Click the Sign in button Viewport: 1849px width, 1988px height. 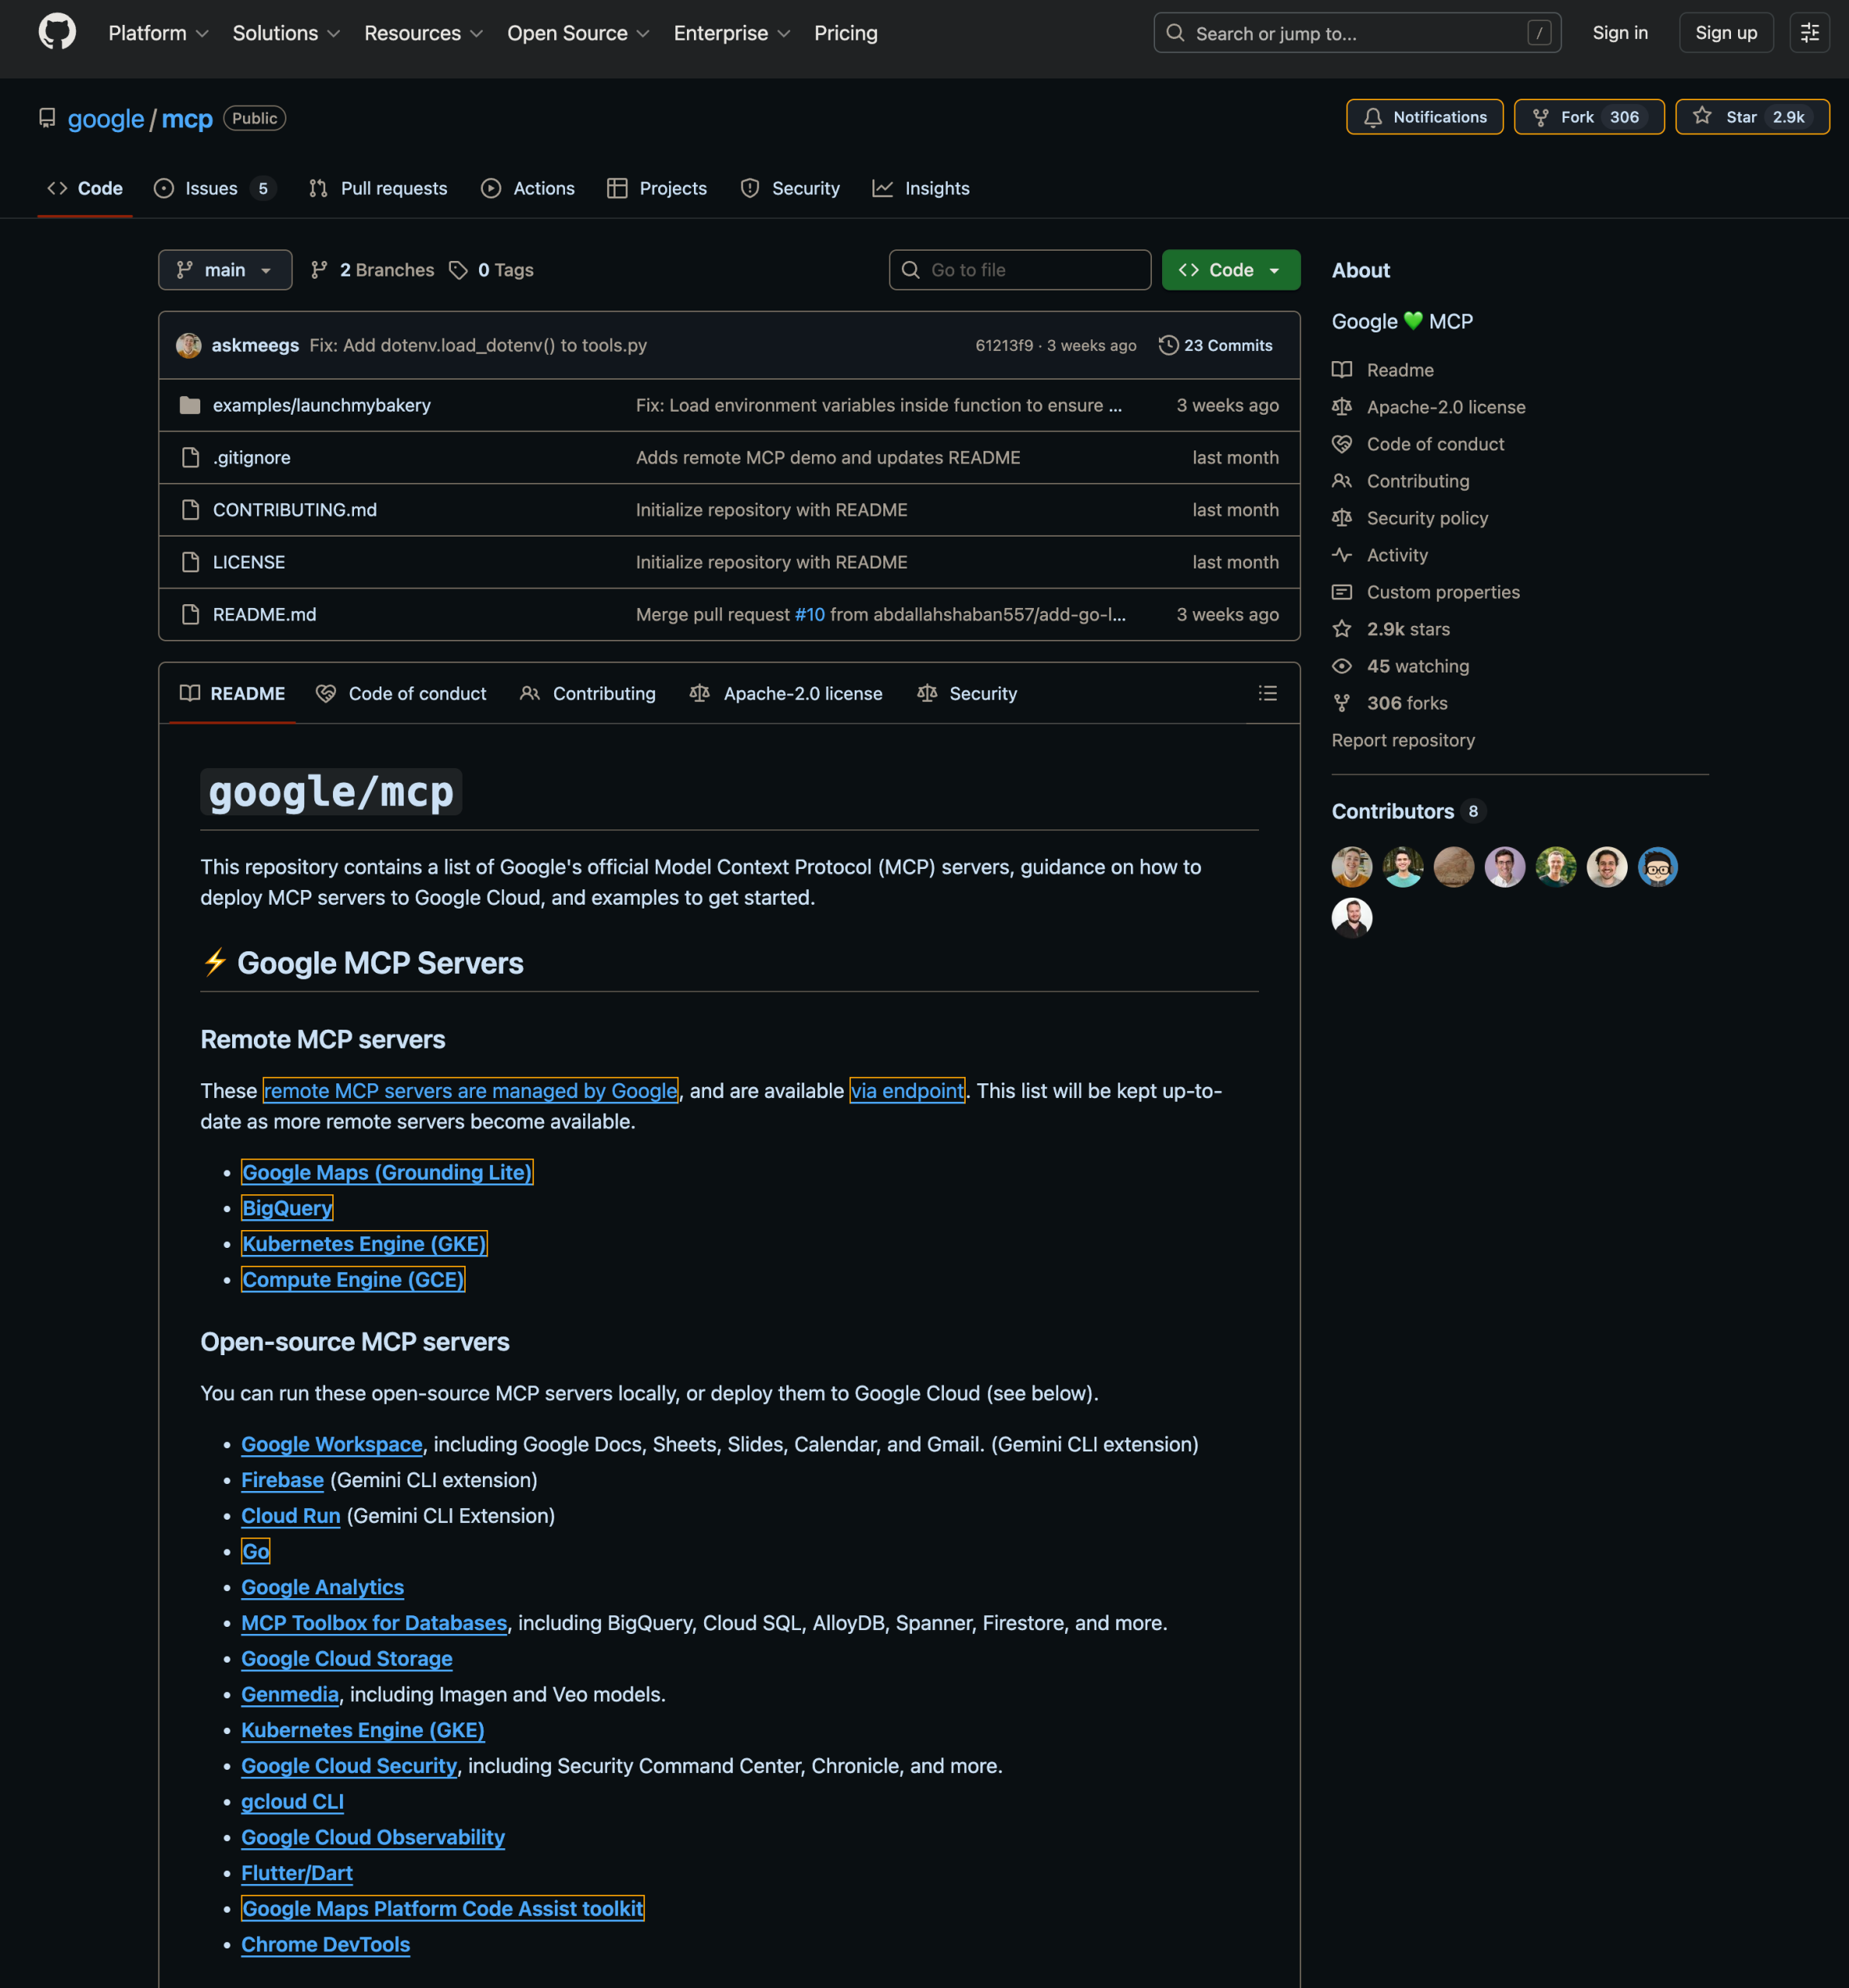[1619, 32]
